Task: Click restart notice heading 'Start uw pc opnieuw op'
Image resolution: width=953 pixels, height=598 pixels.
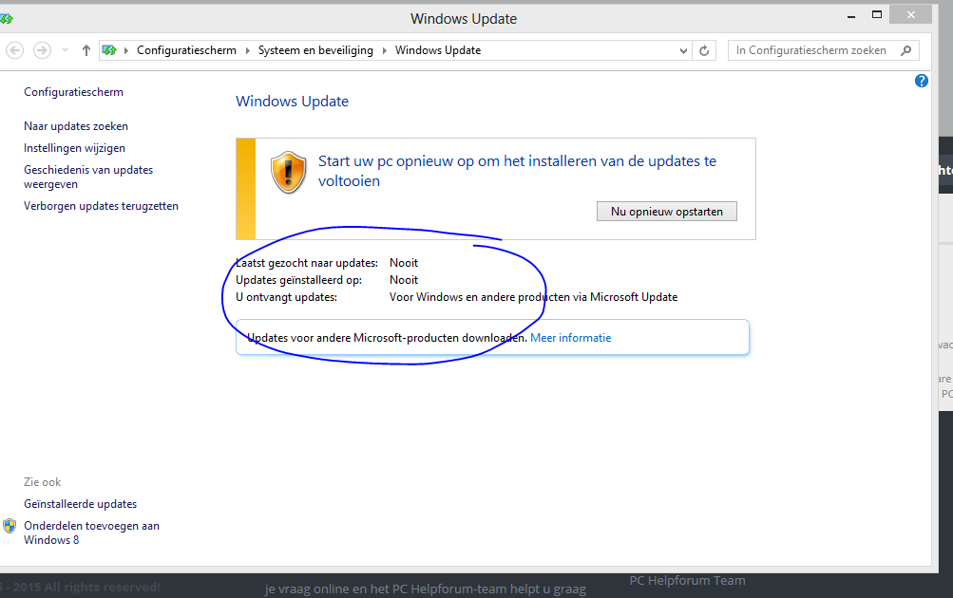Action: [x=517, y=171]
